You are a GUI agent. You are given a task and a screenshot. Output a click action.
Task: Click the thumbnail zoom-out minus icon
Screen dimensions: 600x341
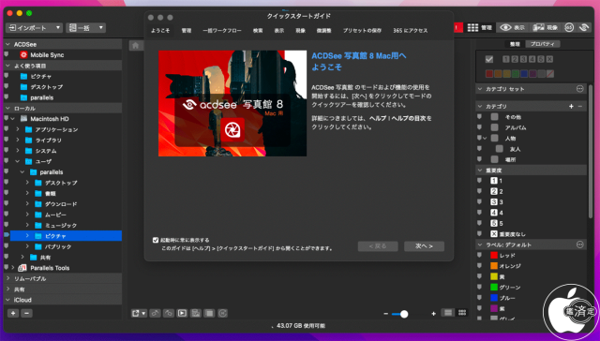[385, 314]
